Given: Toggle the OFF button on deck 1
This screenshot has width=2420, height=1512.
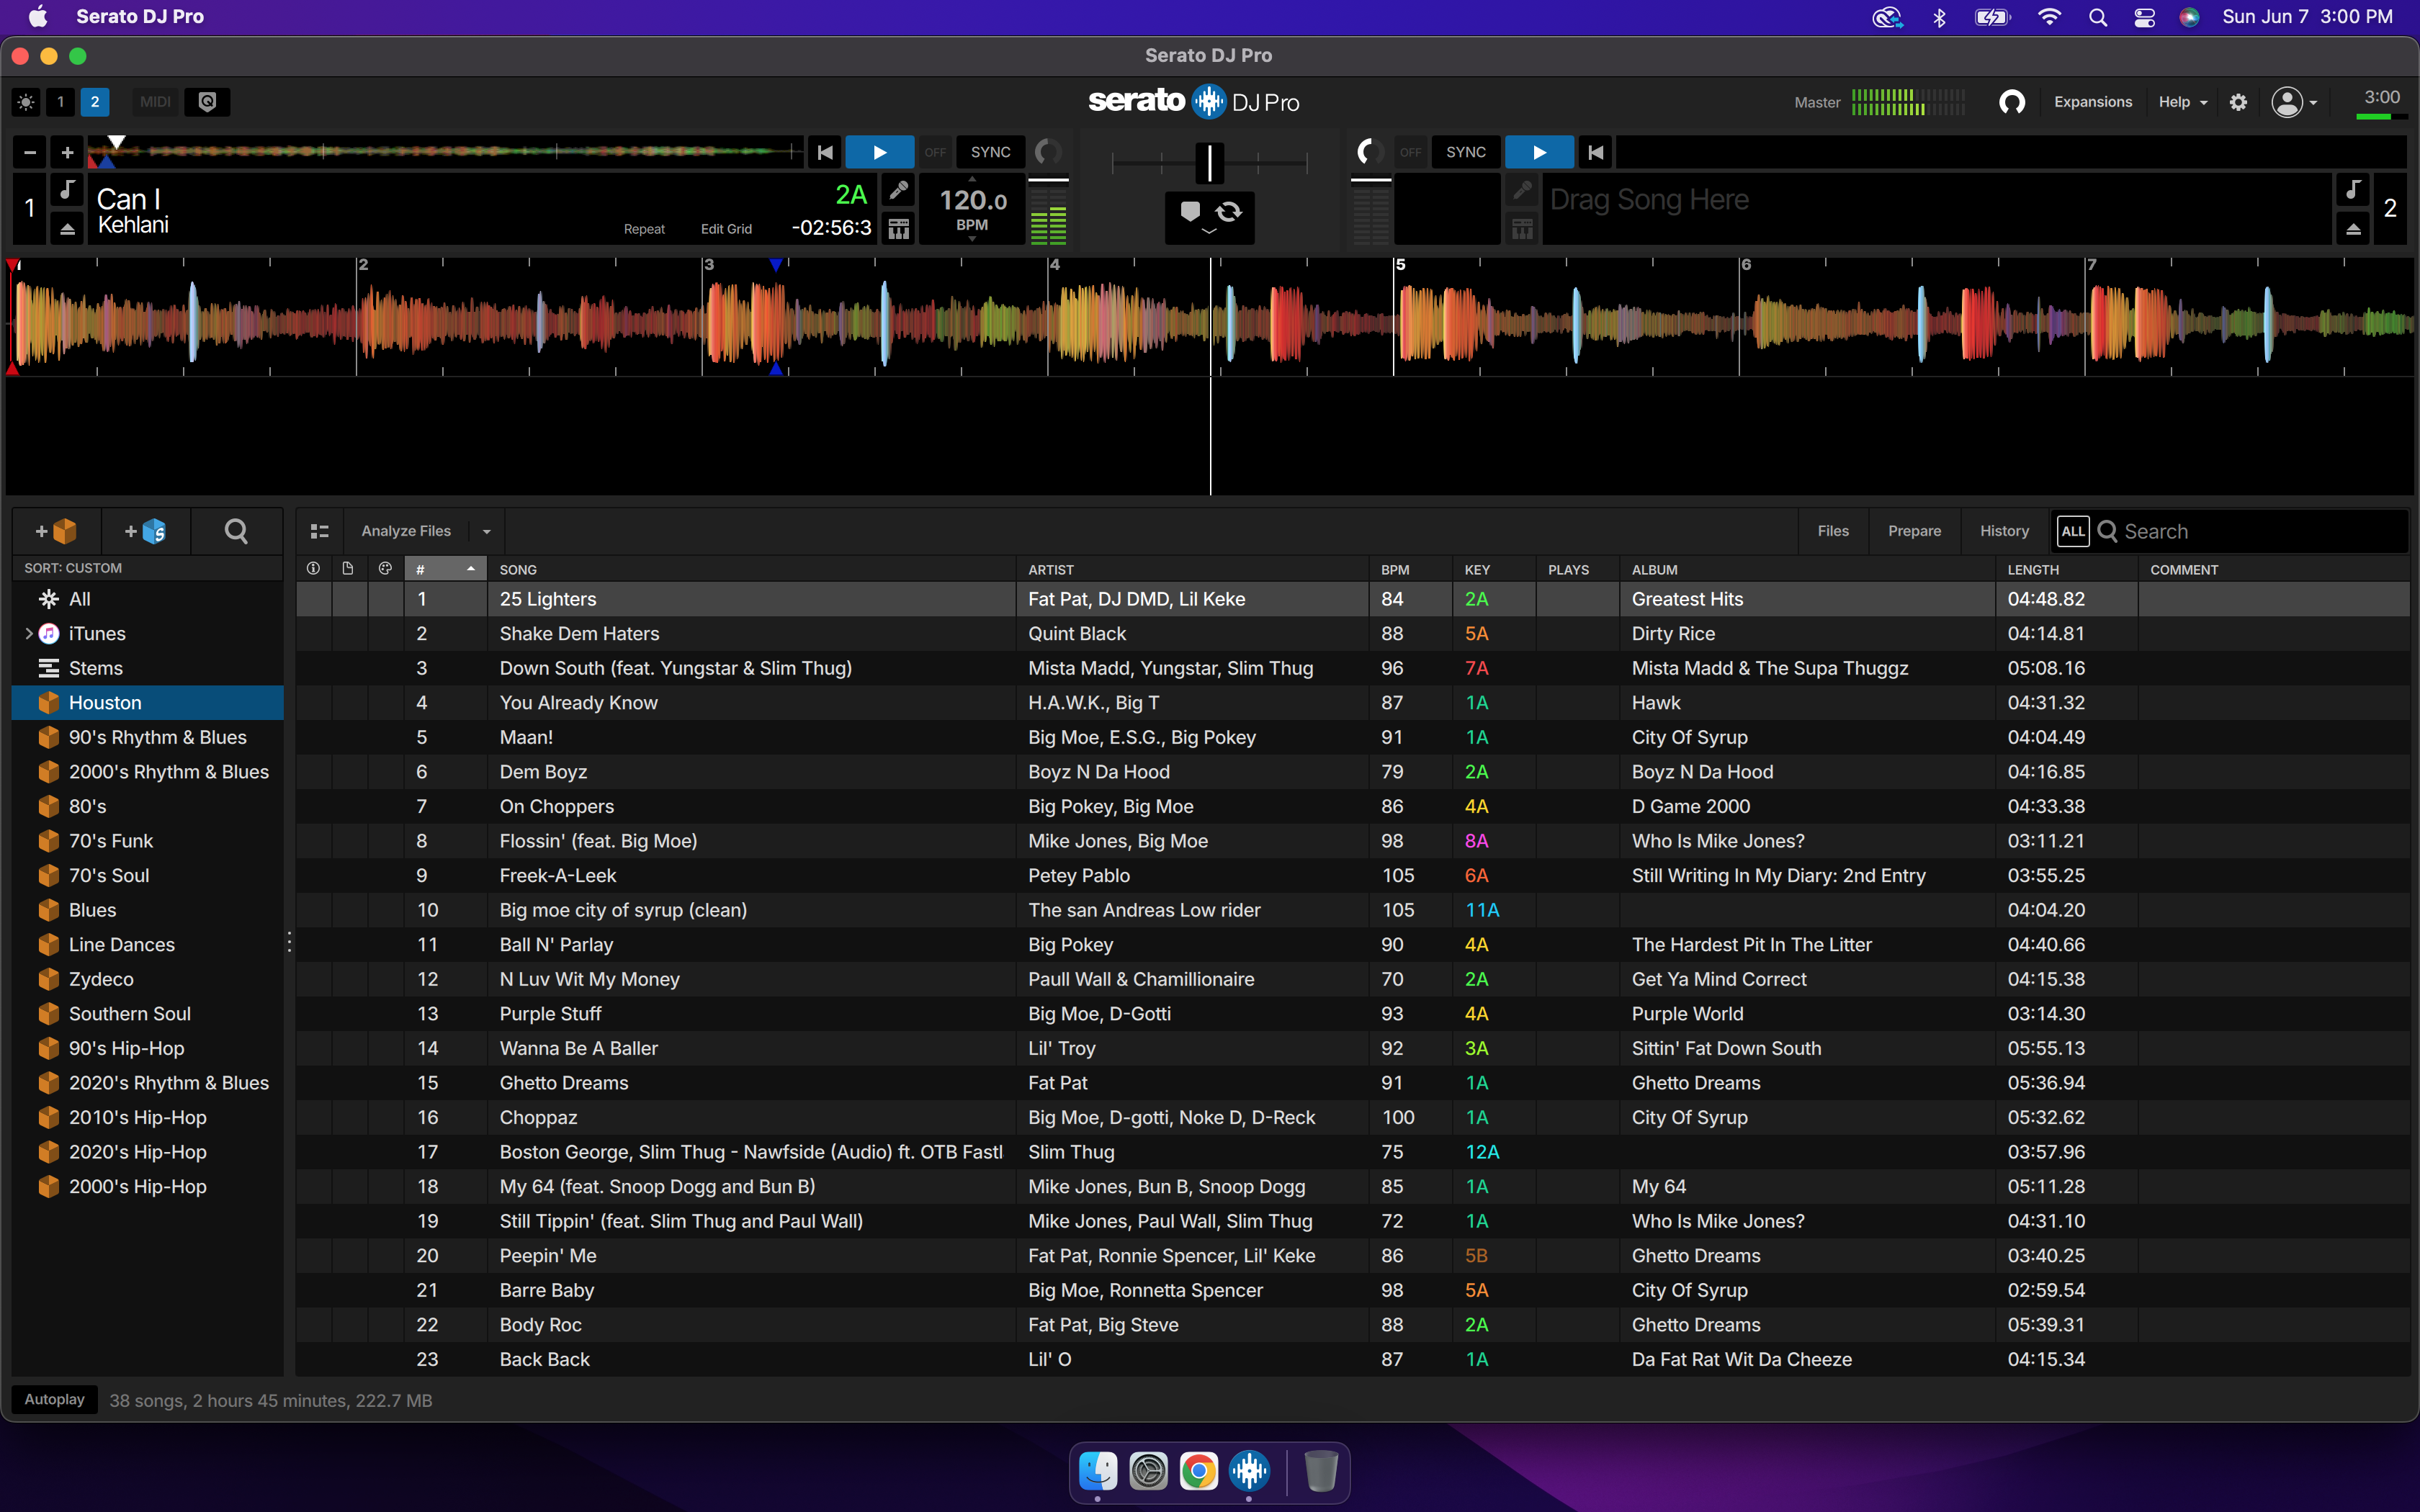Looking at the screenshot, I should pyautogui.click(x=935, y=152).
